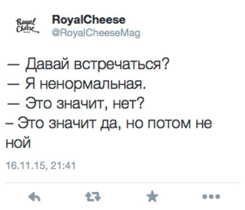The image size is (245, 210).
Task: Favorite the tweet with the star icon
Action: click(x=152, y=196)
